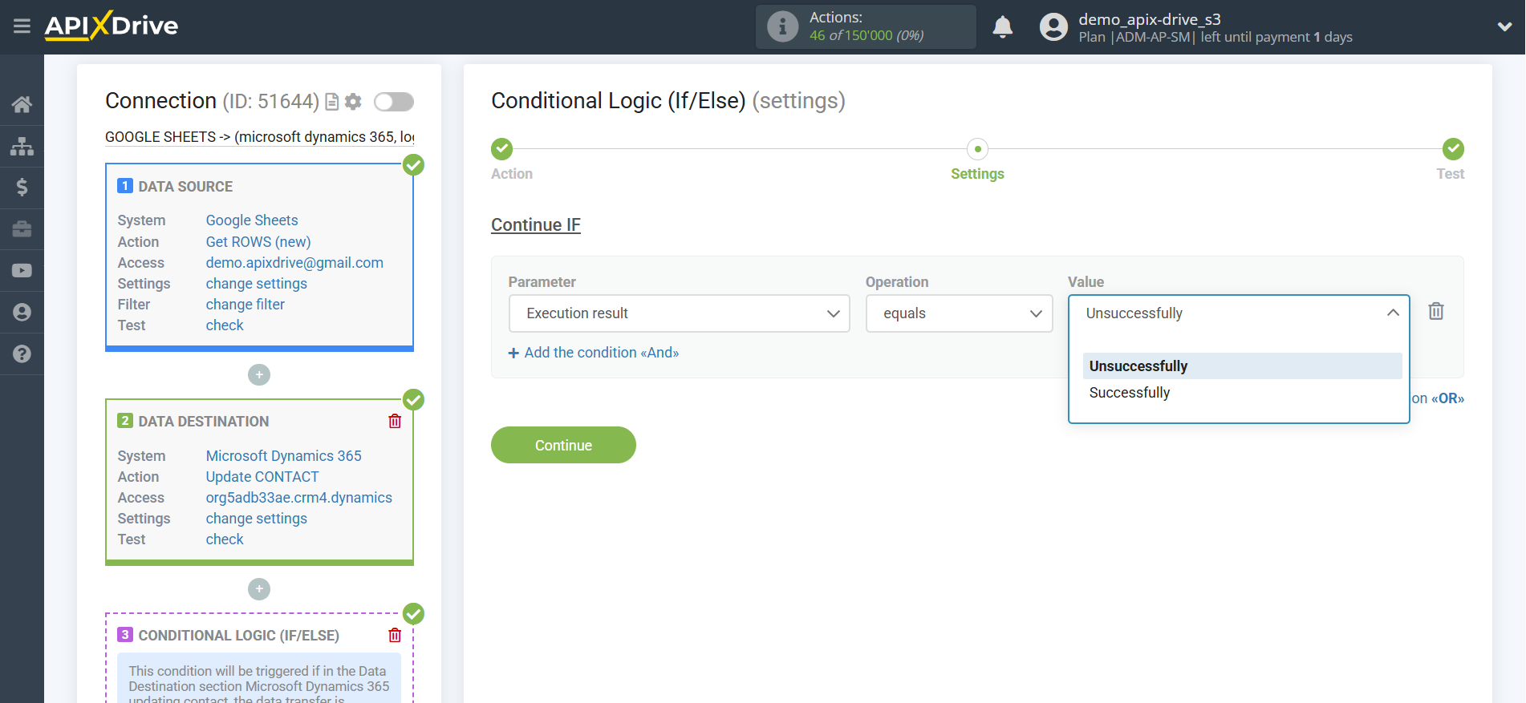Open the Parameter dropdown, Execution result
Viewport: 1526px width, 703px height.
tap(679, 313)
